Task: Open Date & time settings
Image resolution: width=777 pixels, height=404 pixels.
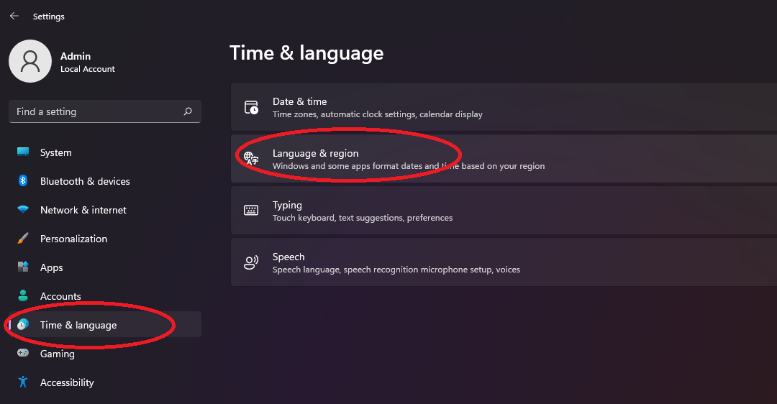Action: click(x=504, y=107)
